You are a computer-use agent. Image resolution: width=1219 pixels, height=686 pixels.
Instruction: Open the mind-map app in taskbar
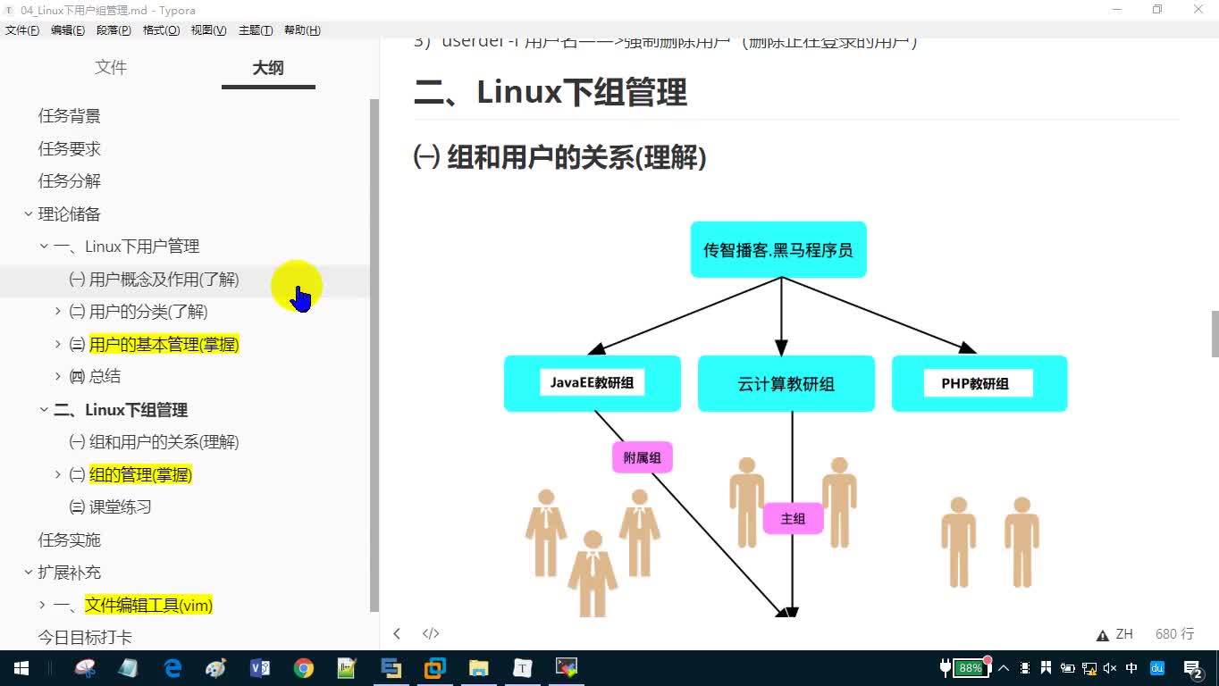(x=85, y=668)
